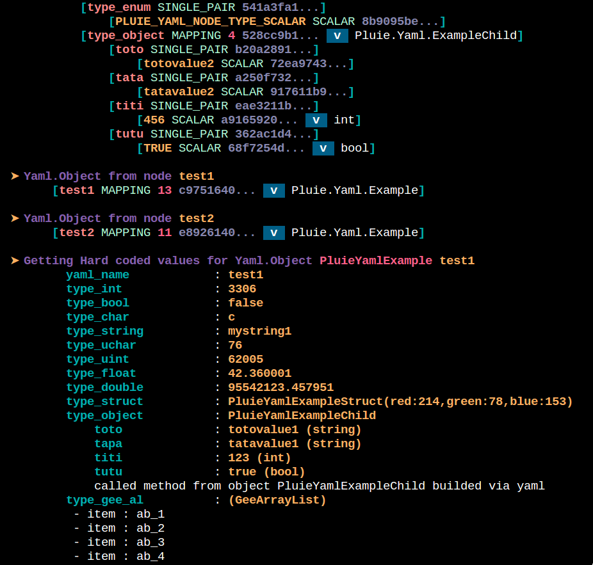Viewport: 593px width, 565px height.
Task: Click the list item 'ab_2'
Action: (x=150, y=529)
